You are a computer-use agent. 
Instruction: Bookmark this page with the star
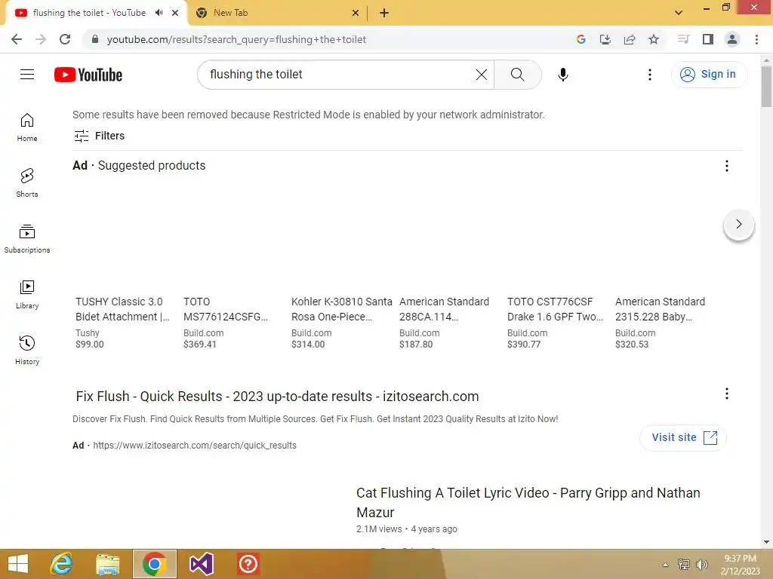(x=654, y=39)
